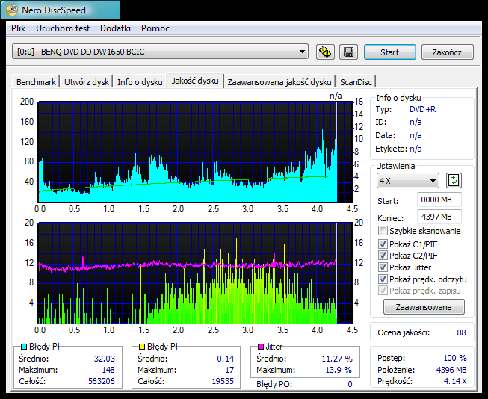Switch to the Benchmark tab

[x=36, y=82]
